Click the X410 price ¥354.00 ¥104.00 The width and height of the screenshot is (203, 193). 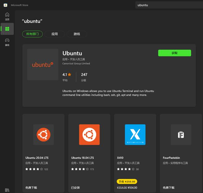pyautogui.click(x=127, y=187)
